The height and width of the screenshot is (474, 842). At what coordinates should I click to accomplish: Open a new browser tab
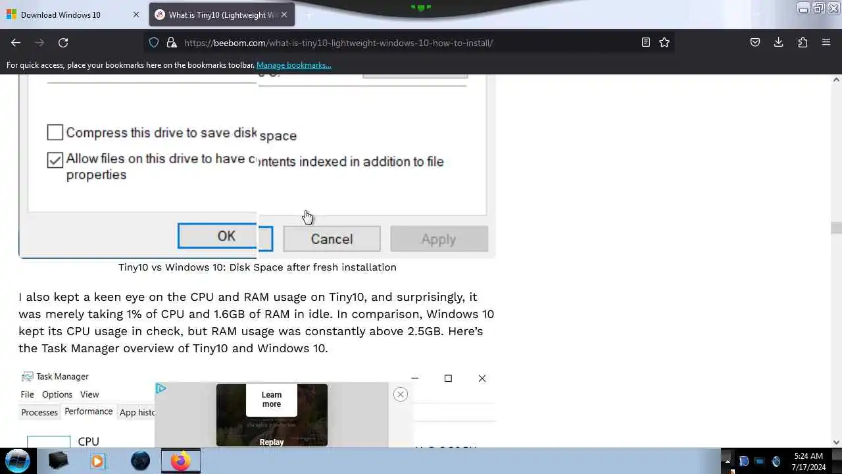(309, 14)
